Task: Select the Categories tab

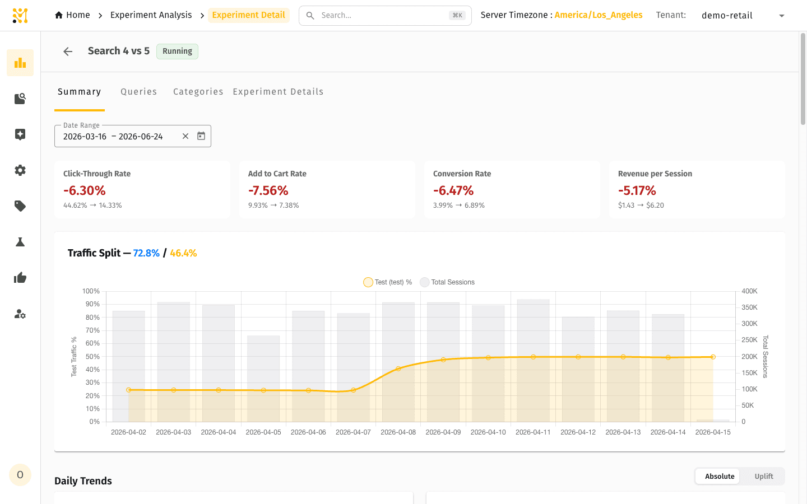Action: (x=198, y=92)
